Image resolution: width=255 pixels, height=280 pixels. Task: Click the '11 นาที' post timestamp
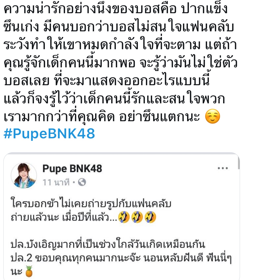click(x=56, y=182)
